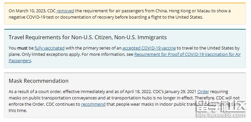Viewport: 251px width, 122px height.
Task: Click the bbs.liuxue86.com watermark URL
Action: (221, 115)
